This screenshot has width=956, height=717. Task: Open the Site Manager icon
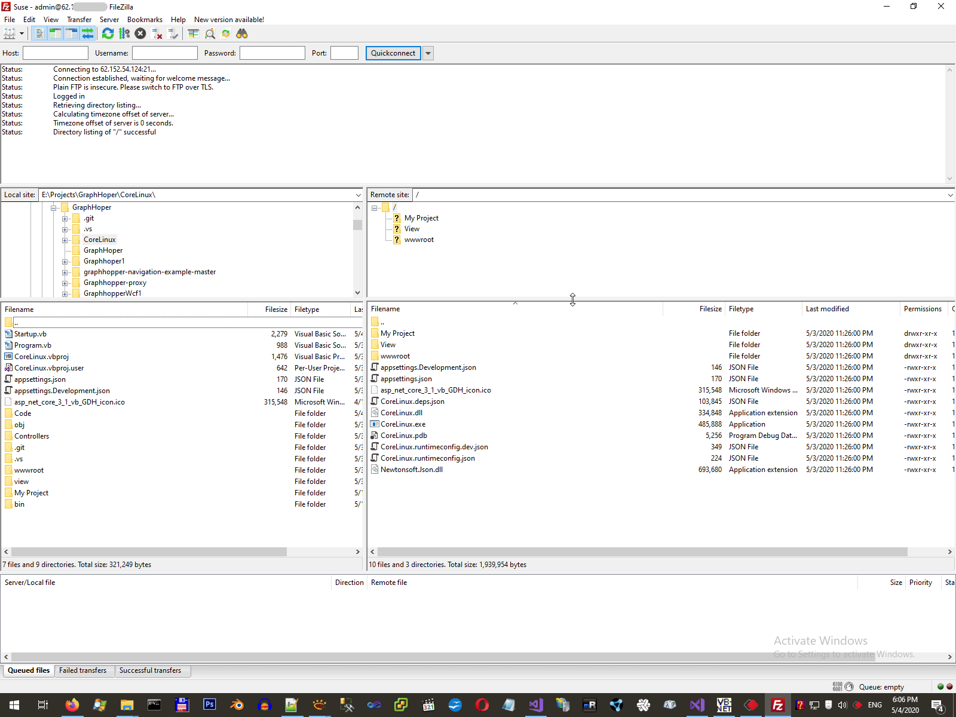10,34
